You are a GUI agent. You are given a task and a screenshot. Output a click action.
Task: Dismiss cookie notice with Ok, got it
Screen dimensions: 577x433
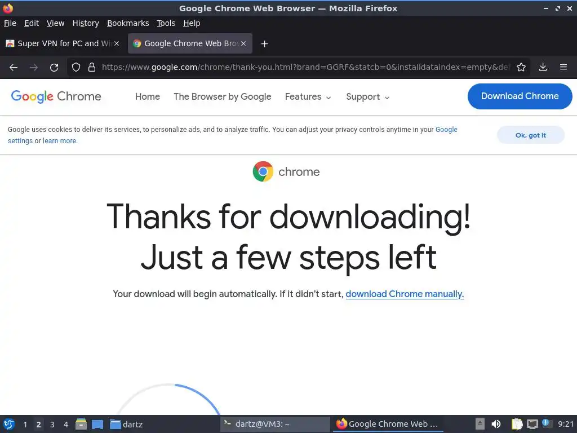[x=530, y=135]
